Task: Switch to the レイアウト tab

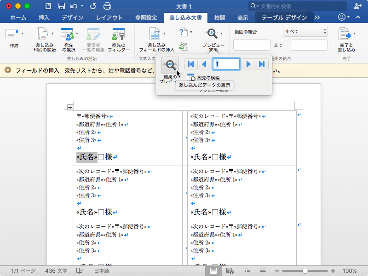Action: tap(109, 17)
